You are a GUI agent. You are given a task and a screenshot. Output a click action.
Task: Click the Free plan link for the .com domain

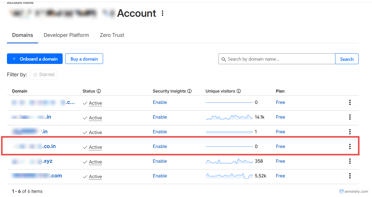280,176
